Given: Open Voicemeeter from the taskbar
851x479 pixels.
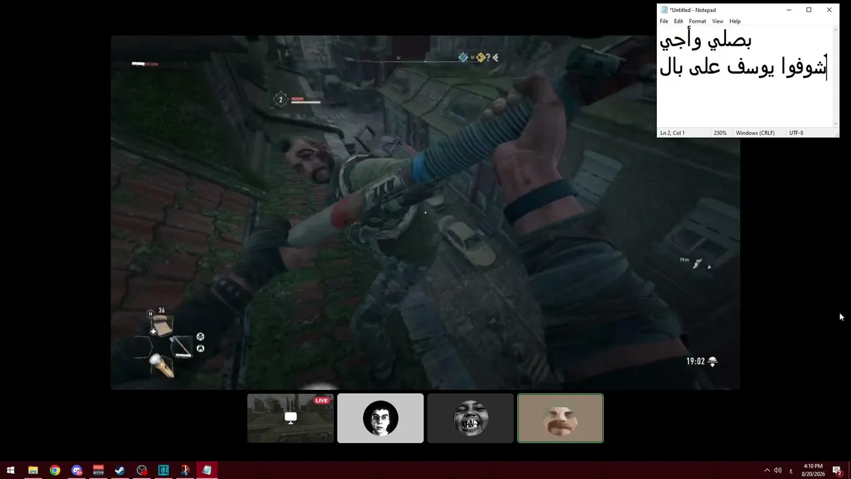Looking at the screenshot, I should (98, 470).
